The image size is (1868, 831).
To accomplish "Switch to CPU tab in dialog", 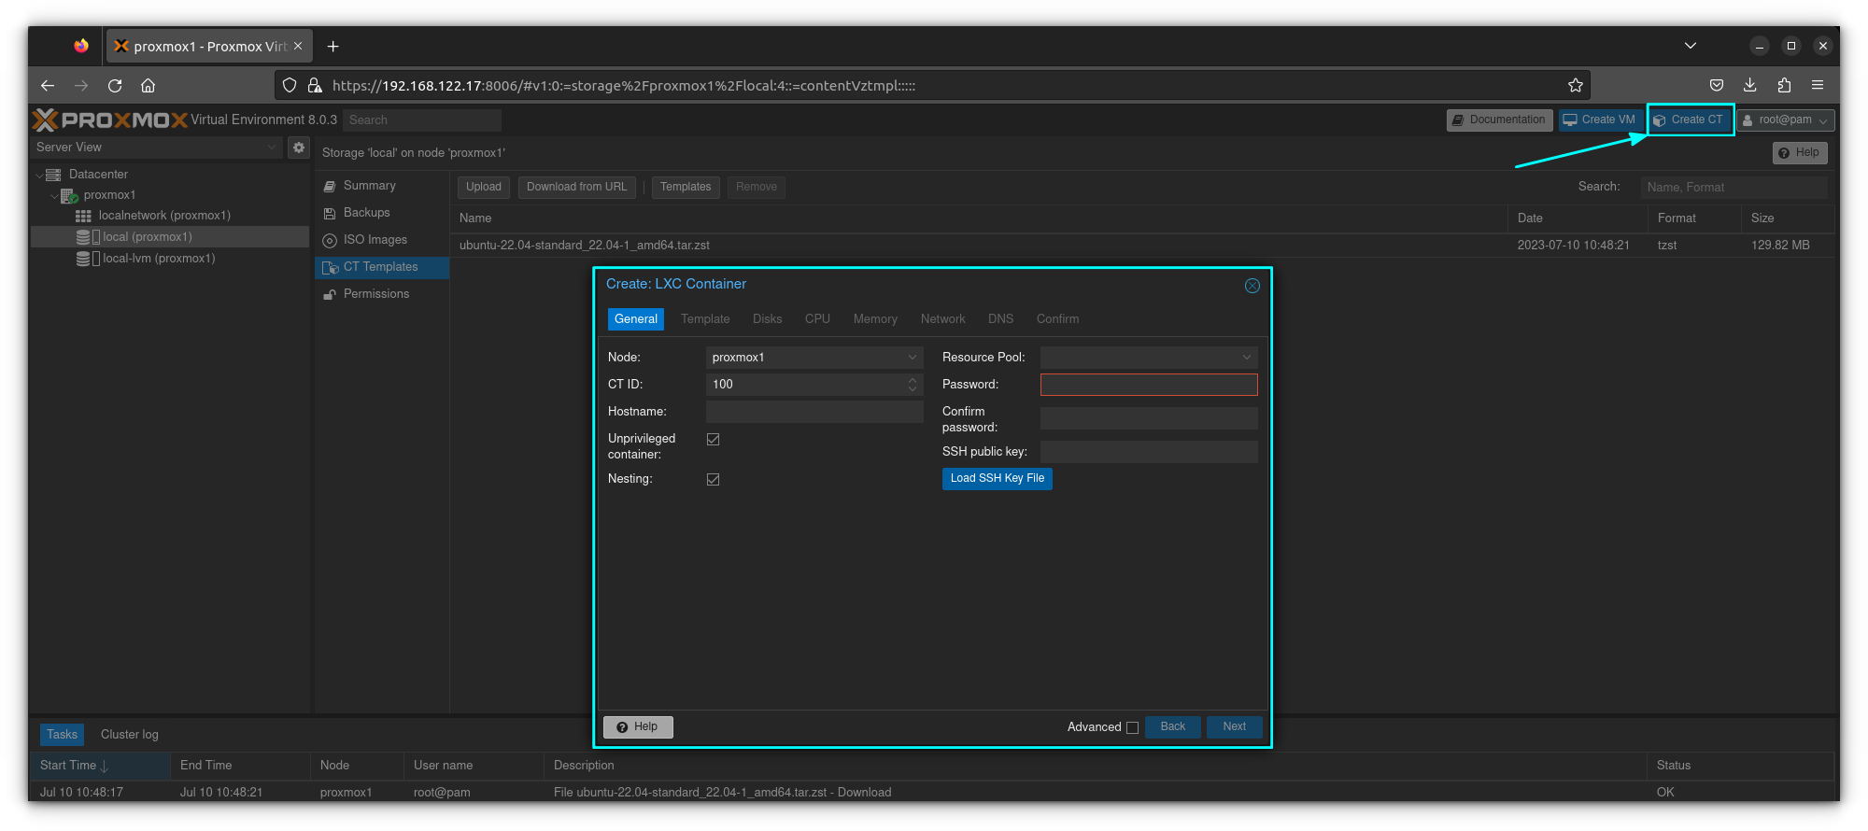I will coord(817,319).
